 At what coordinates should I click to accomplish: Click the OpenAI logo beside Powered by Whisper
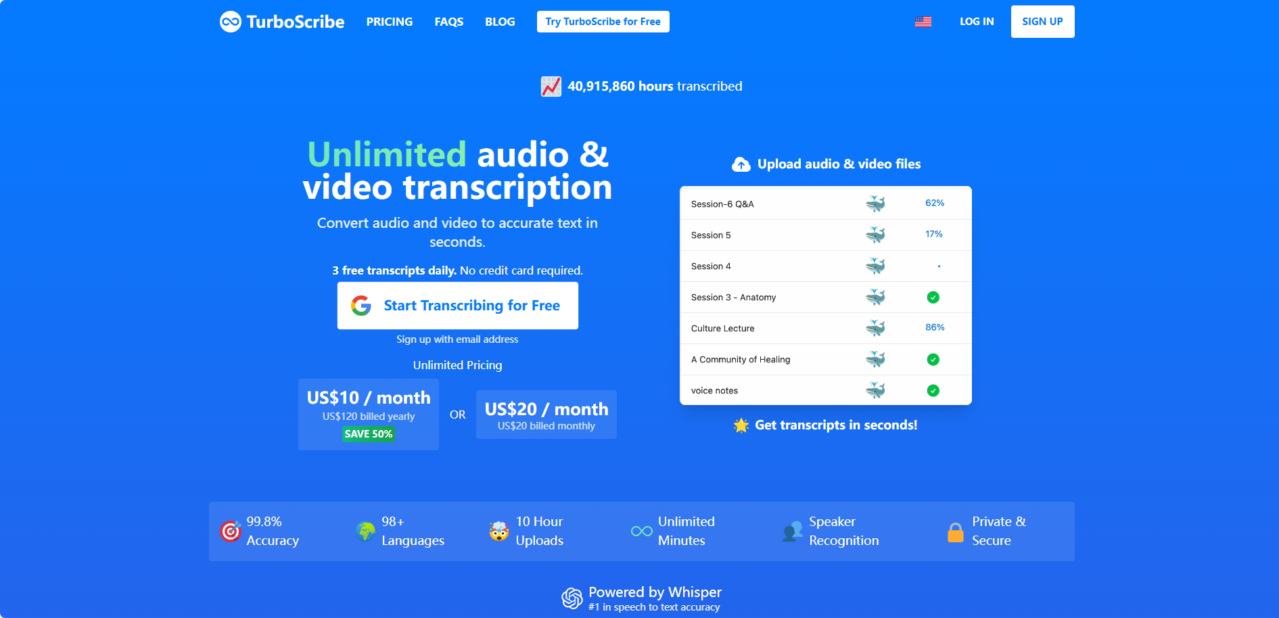click(572, 598)
